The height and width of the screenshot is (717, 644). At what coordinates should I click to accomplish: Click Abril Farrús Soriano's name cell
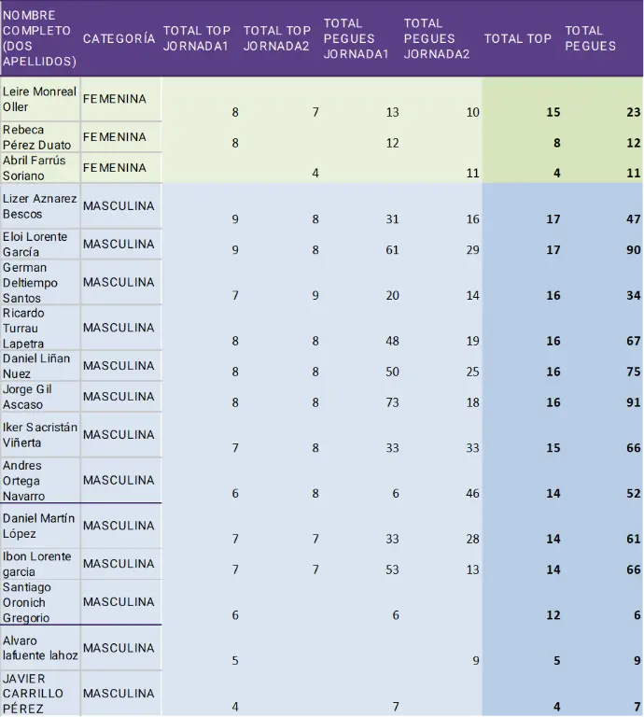point(39,168)
